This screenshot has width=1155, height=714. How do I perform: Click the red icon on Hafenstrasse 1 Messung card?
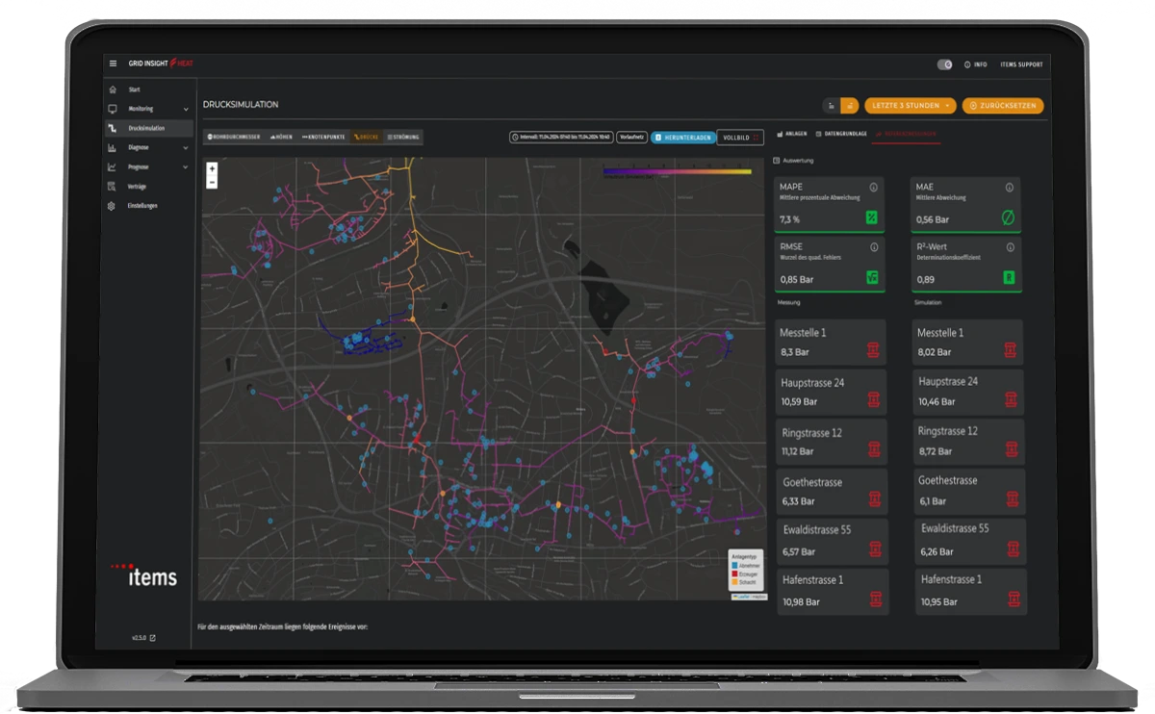(875, 599)
